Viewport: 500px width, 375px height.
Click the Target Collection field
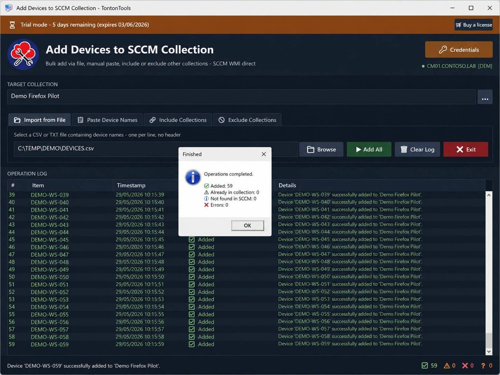point(241,97)
